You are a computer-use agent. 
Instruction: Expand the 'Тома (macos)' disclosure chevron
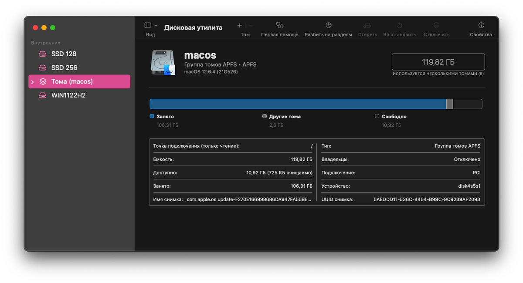click(33, 81)
